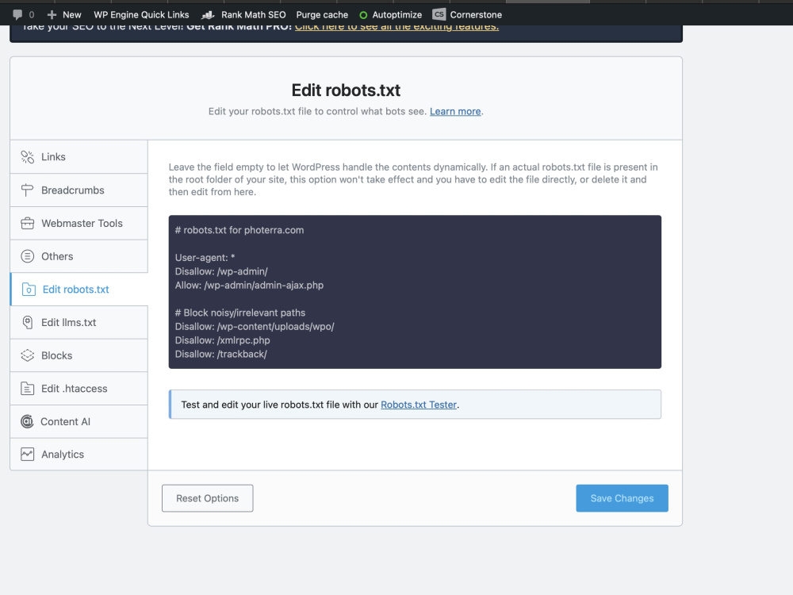
Task: Click the 'Disallow: /trackback/' line
Action: click(x=221, y=354)
